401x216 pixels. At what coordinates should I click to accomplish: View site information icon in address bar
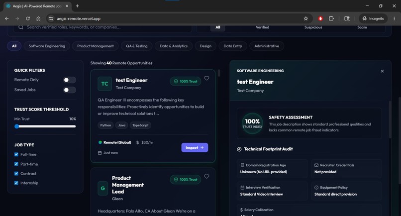coord(51,18)
